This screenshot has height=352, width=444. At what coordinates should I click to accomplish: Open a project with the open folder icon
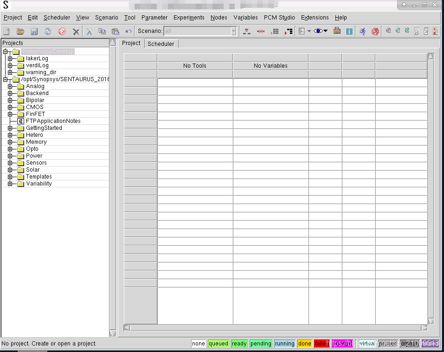click(x=20, y=31)
